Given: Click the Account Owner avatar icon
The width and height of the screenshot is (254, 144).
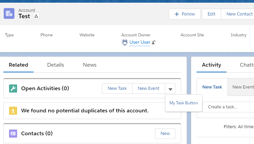Looking at the screenshot, I should coord(125,42).
